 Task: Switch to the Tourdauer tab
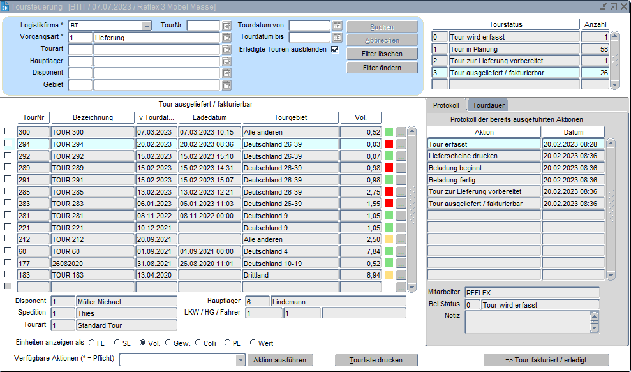click(489, 105)
